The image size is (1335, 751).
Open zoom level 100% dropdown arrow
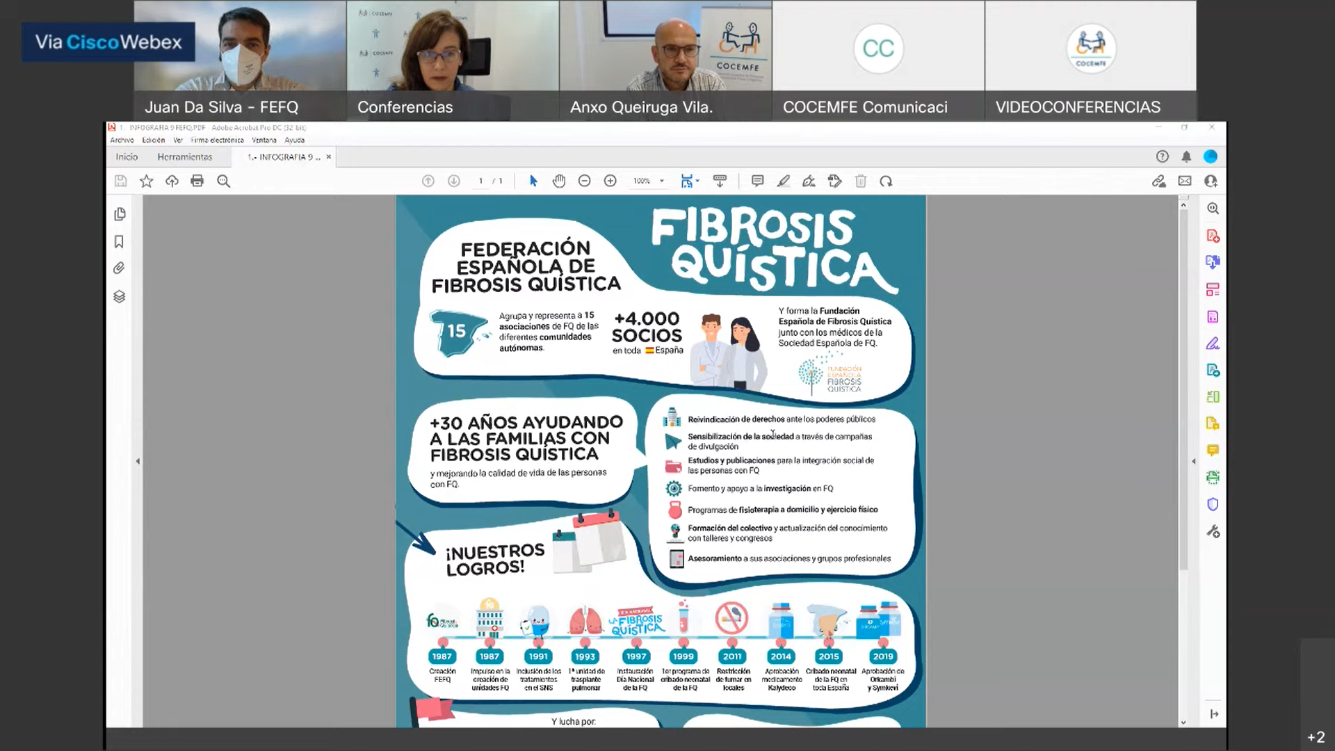click(x=662, y=181)
